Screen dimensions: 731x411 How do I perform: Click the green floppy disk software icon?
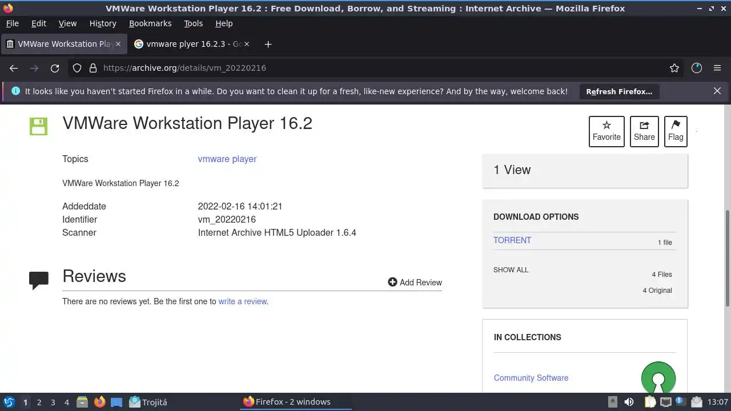point(39,126)
